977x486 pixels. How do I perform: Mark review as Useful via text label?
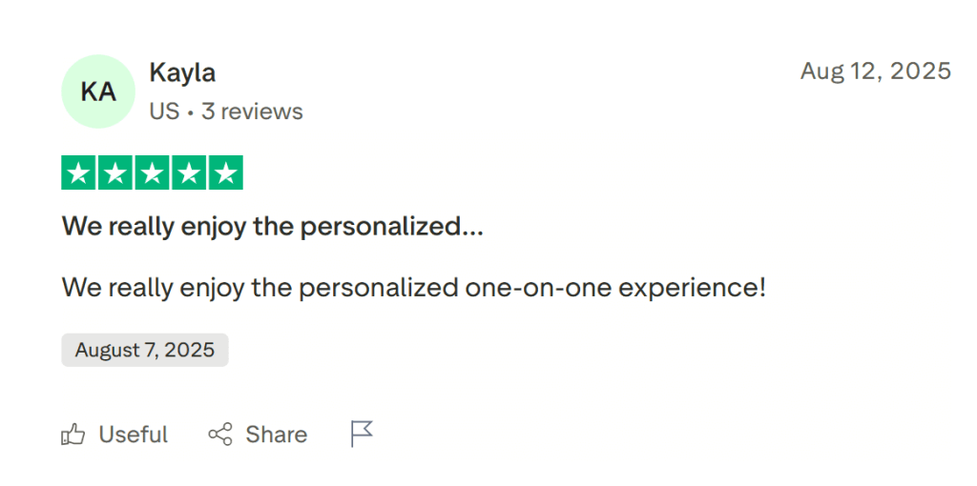point(134,435)
